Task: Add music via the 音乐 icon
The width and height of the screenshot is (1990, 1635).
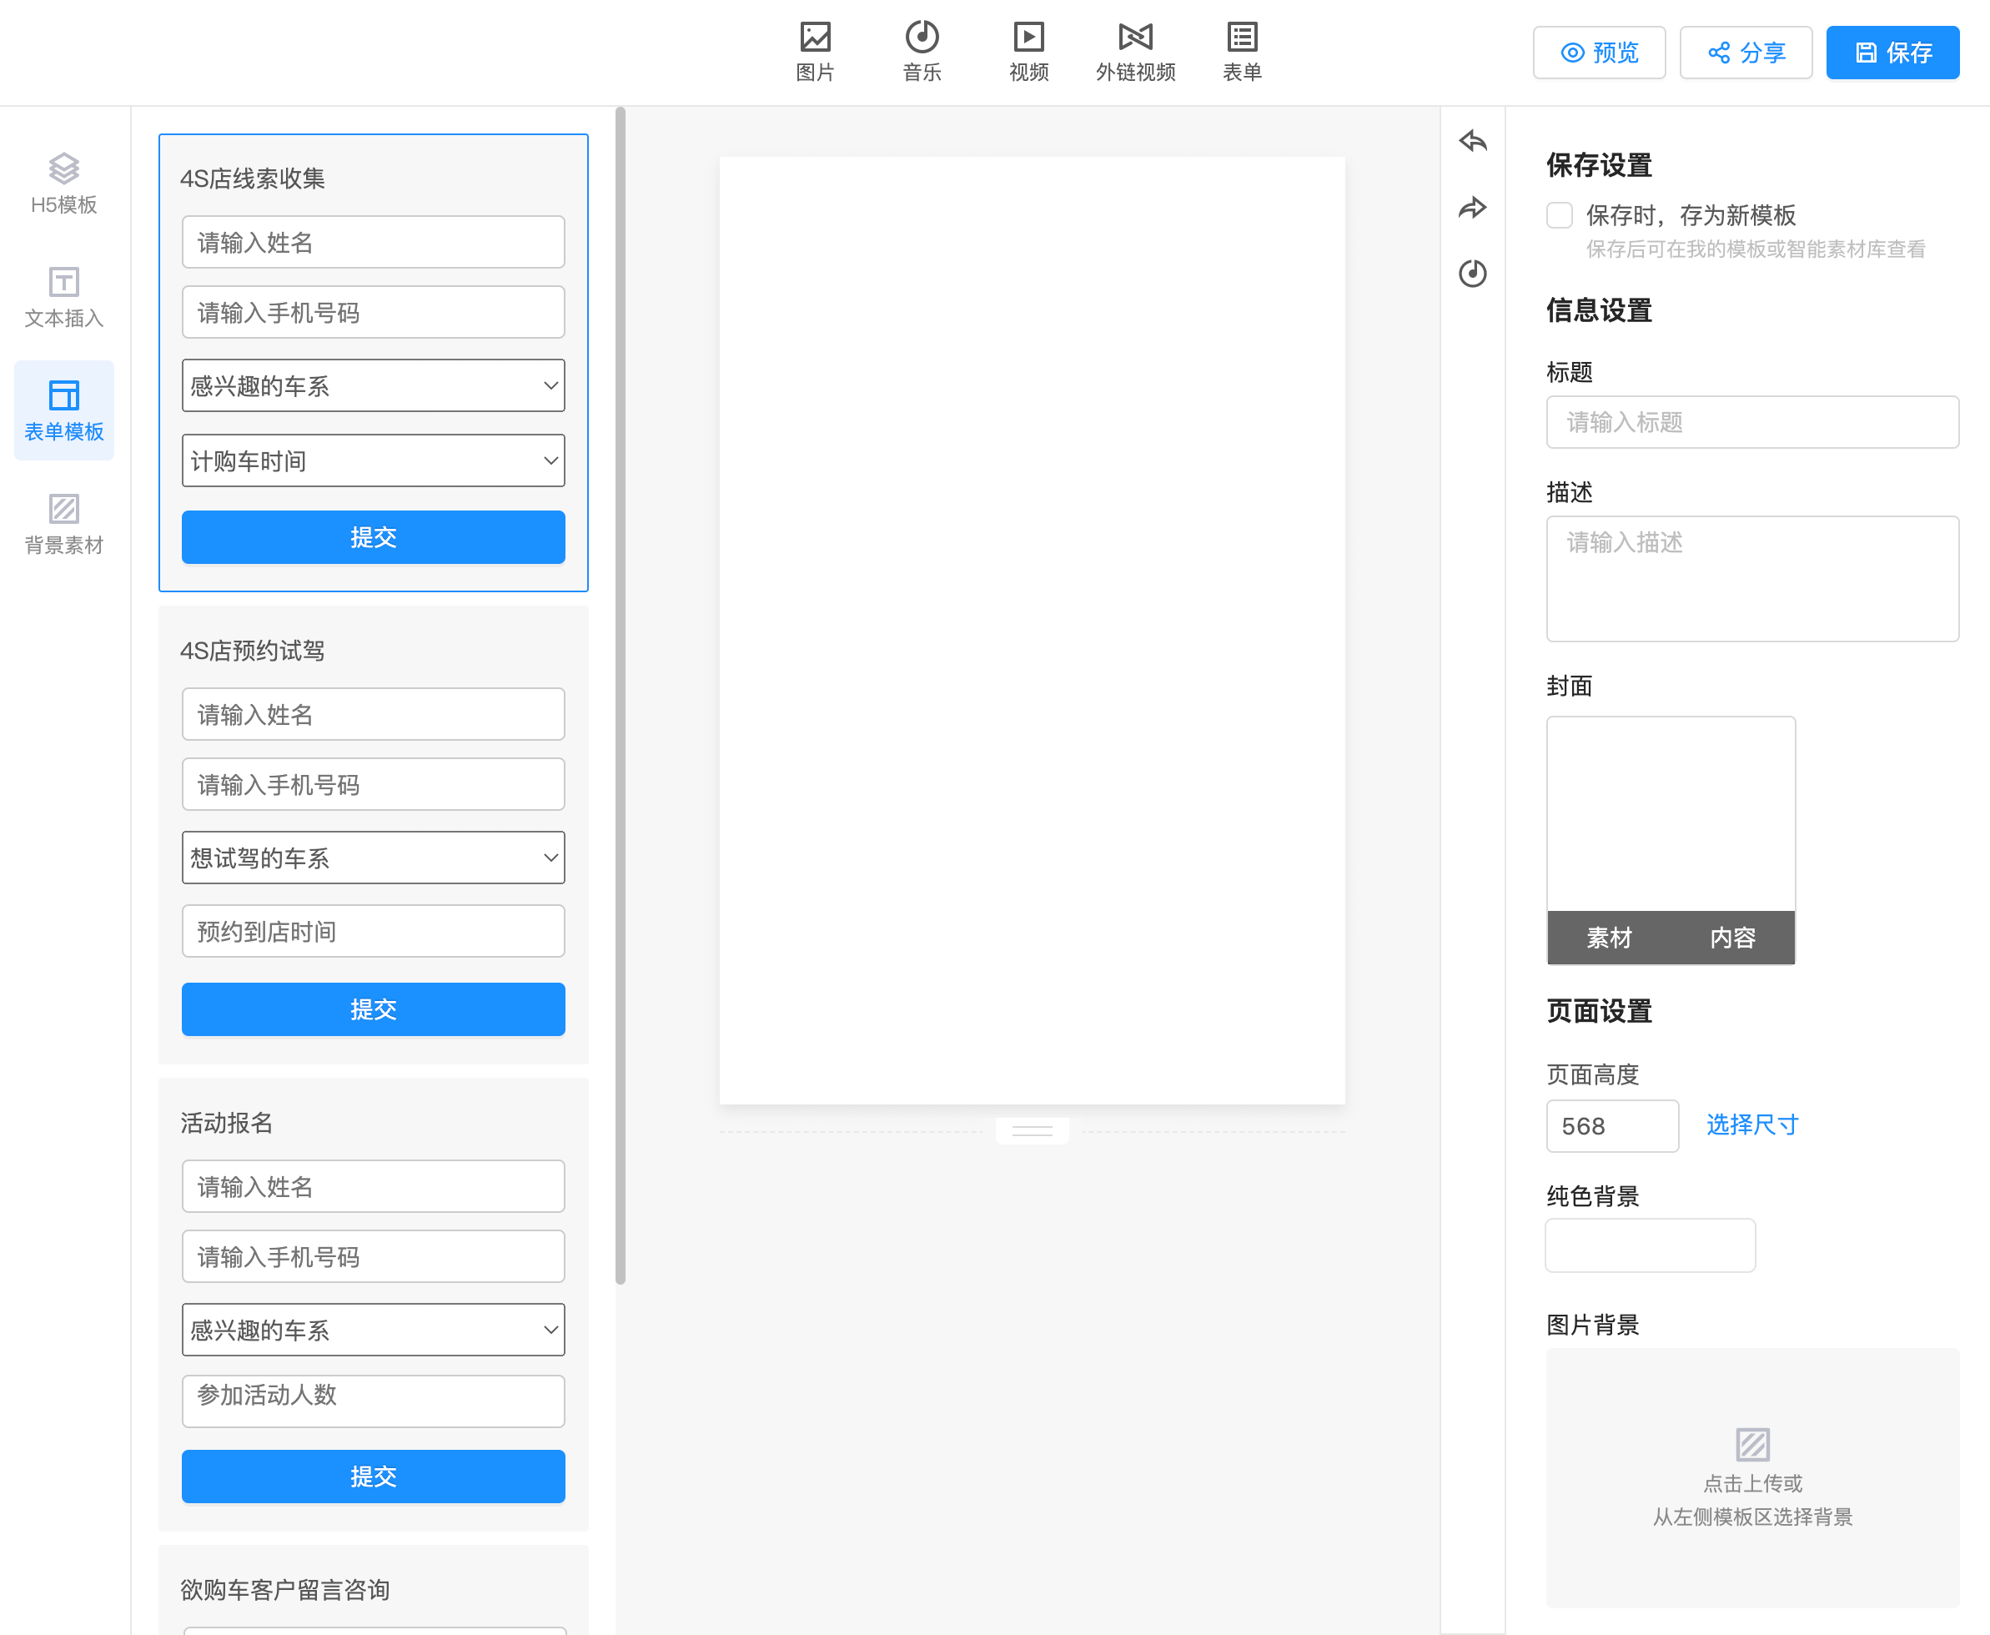Action: coord(922,51)
